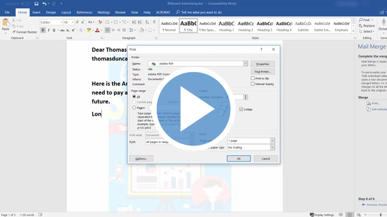
Task: Open the Mailings ribbon tab
Action: tap(104, 12)
